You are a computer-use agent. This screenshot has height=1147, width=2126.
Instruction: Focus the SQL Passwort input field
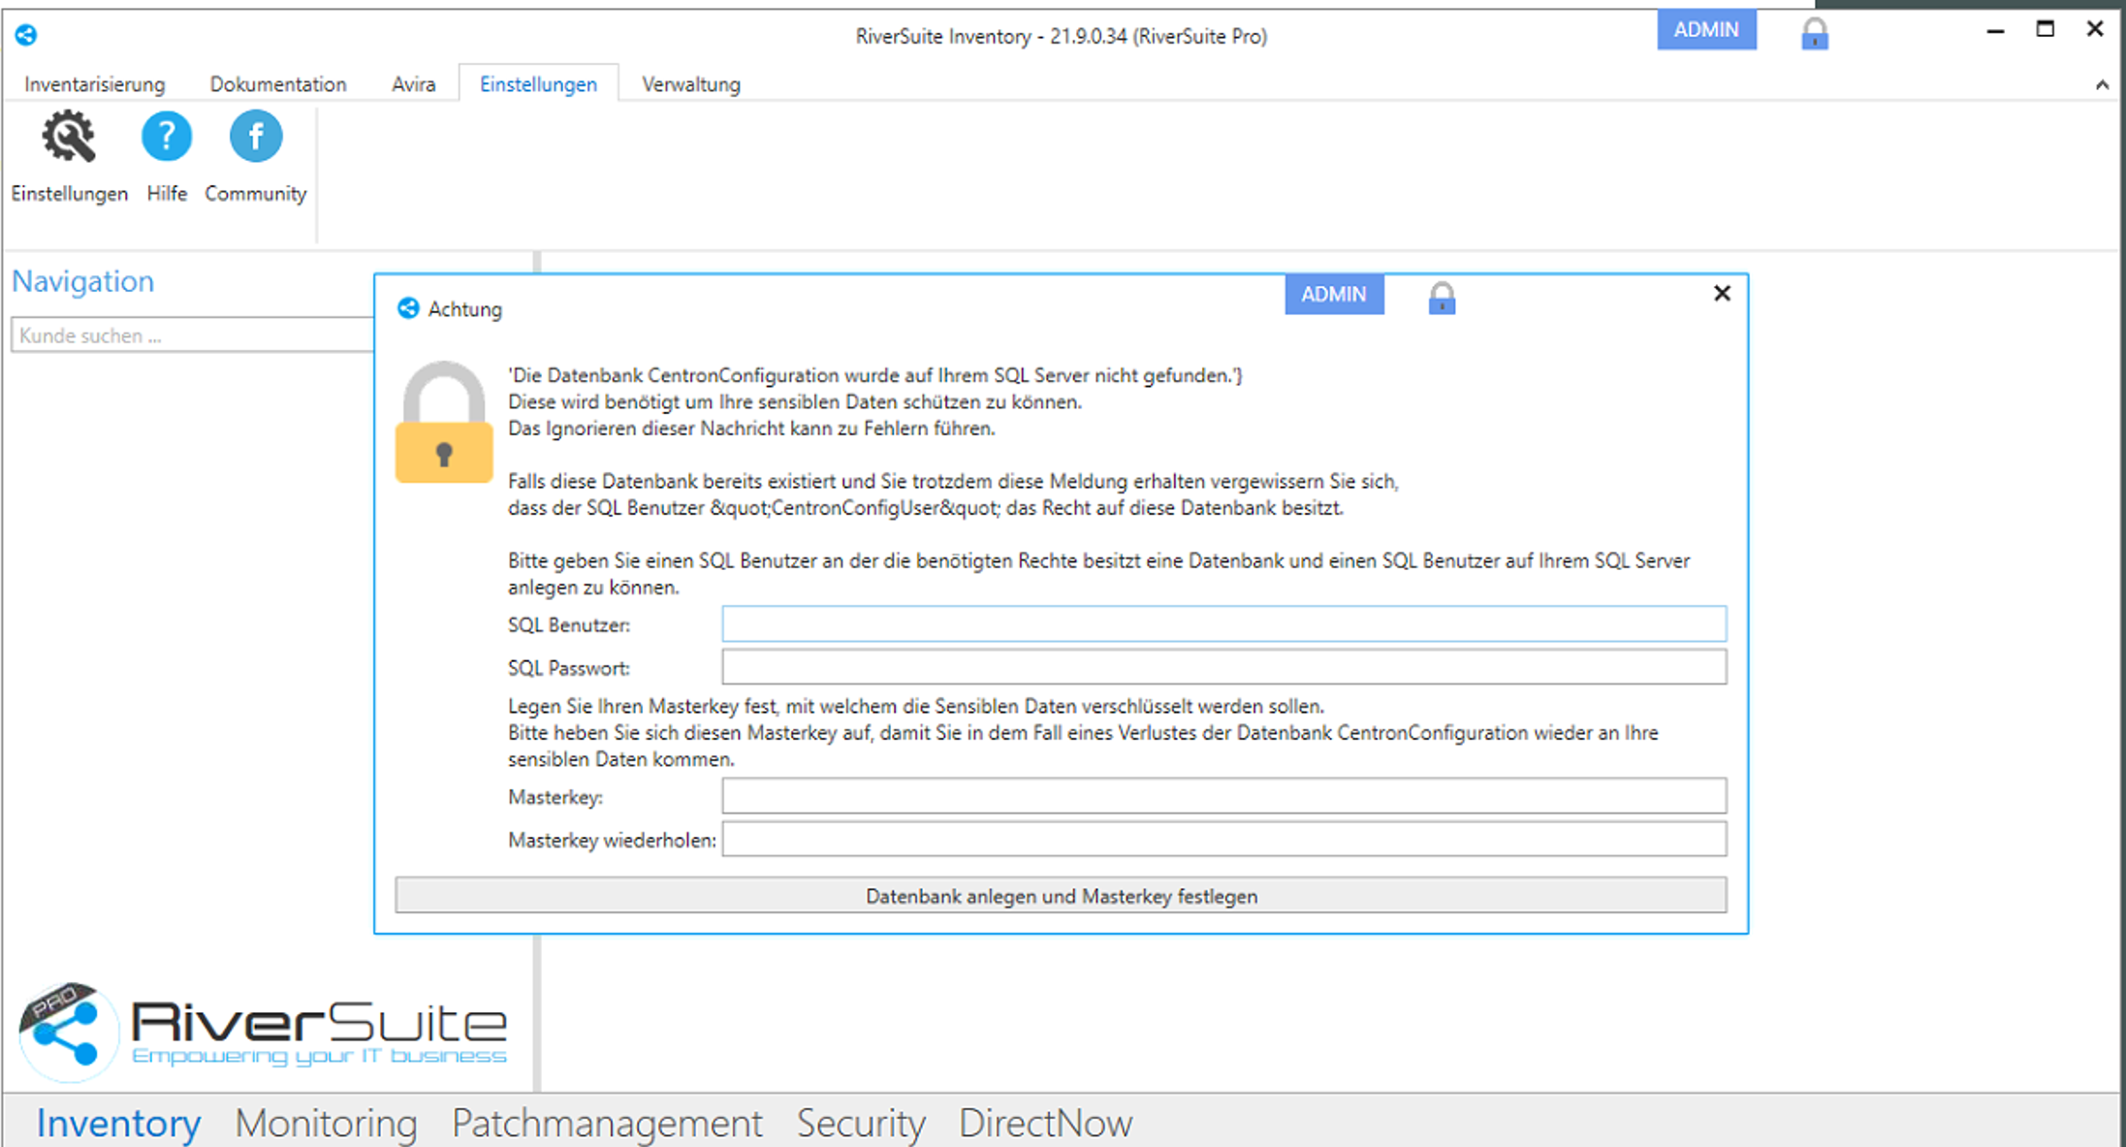(x=1224, y=667)
